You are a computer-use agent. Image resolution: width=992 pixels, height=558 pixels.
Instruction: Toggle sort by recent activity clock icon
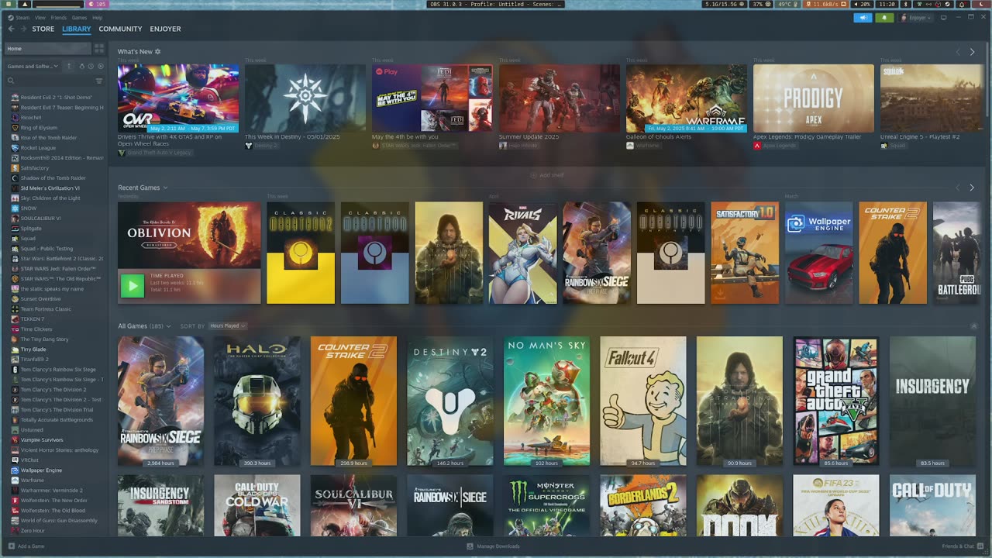click(x=91, y=66)
